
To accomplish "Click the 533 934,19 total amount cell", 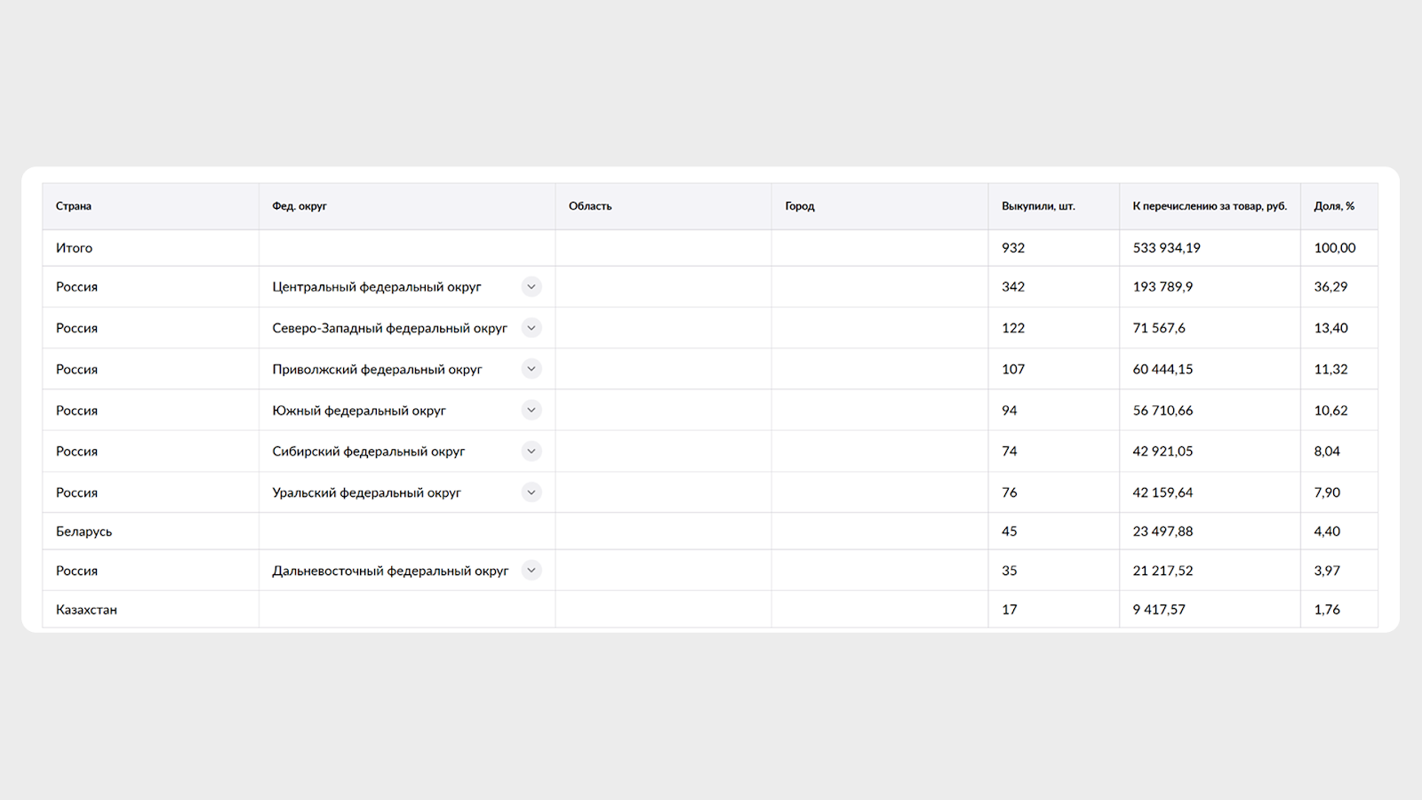I will pyautogui.click(x=1166, y=248).
